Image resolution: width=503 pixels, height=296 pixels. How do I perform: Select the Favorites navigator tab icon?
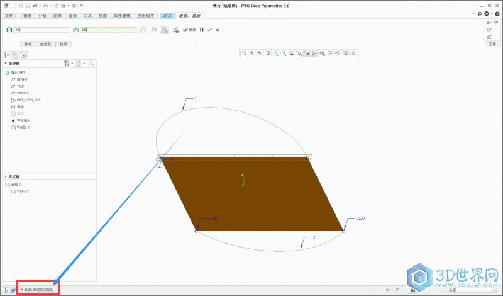(23, 55)
